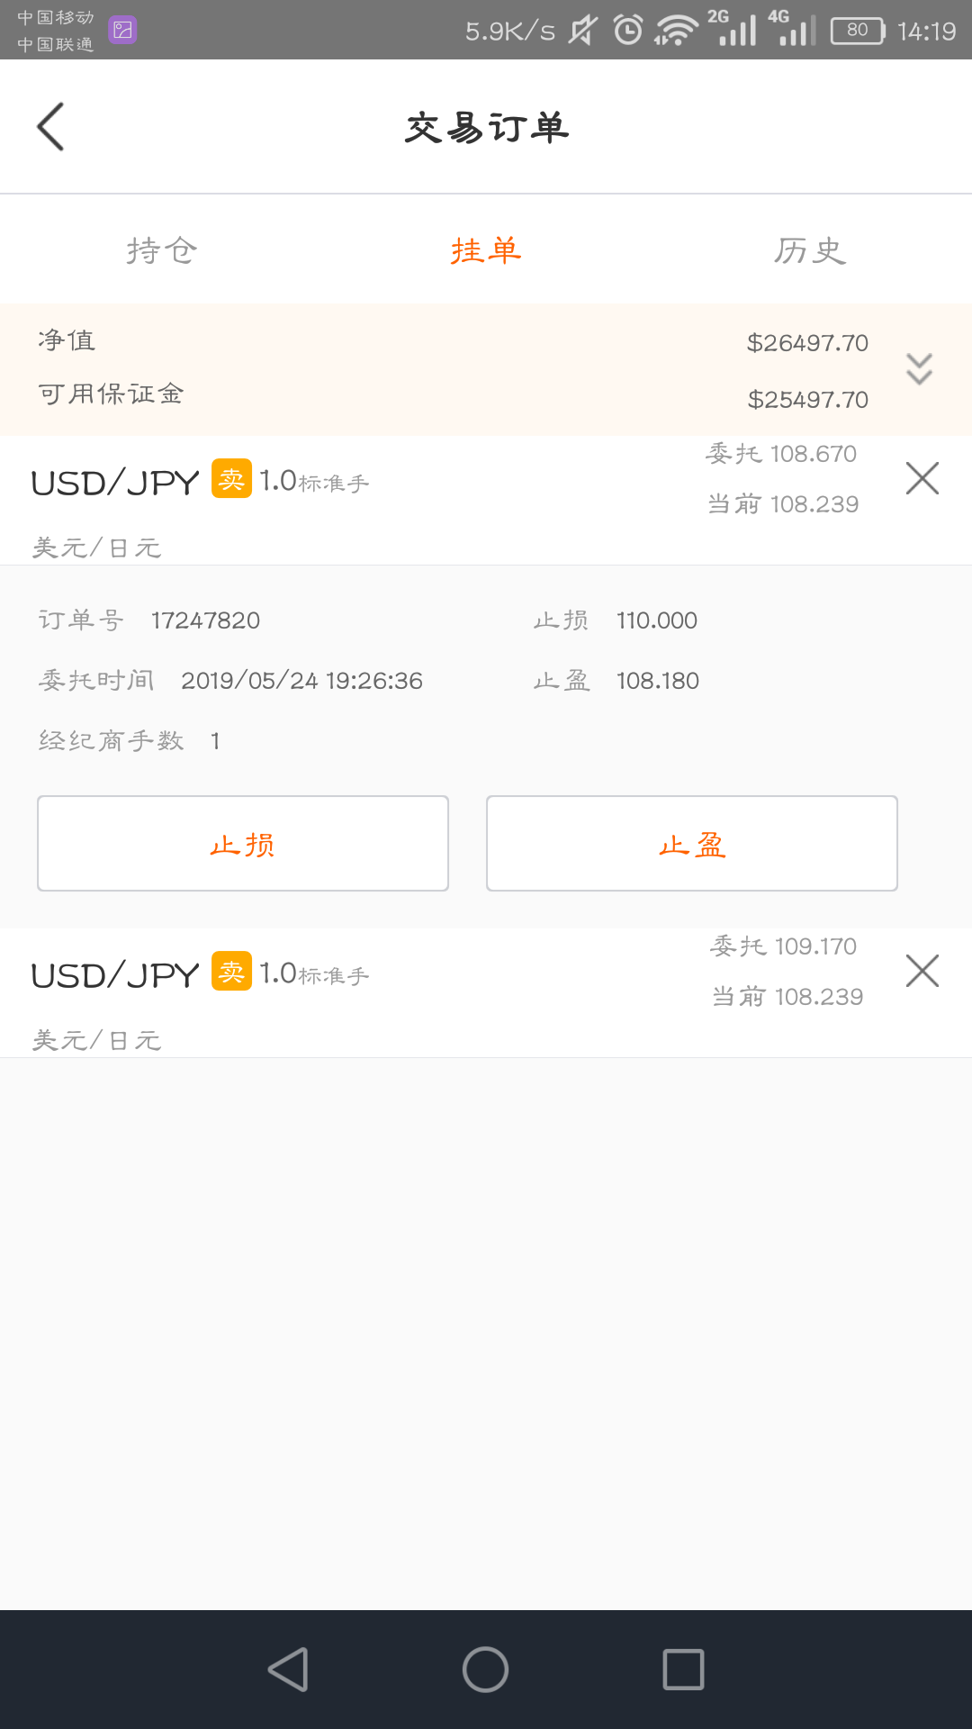Tap the Android recent apps square icon
The width and height of the screenshot is (972, 1729).
click(683, 1670)
